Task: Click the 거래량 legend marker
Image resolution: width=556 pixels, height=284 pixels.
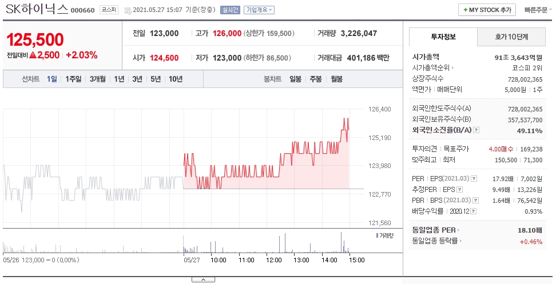Action: click(377, 235)
